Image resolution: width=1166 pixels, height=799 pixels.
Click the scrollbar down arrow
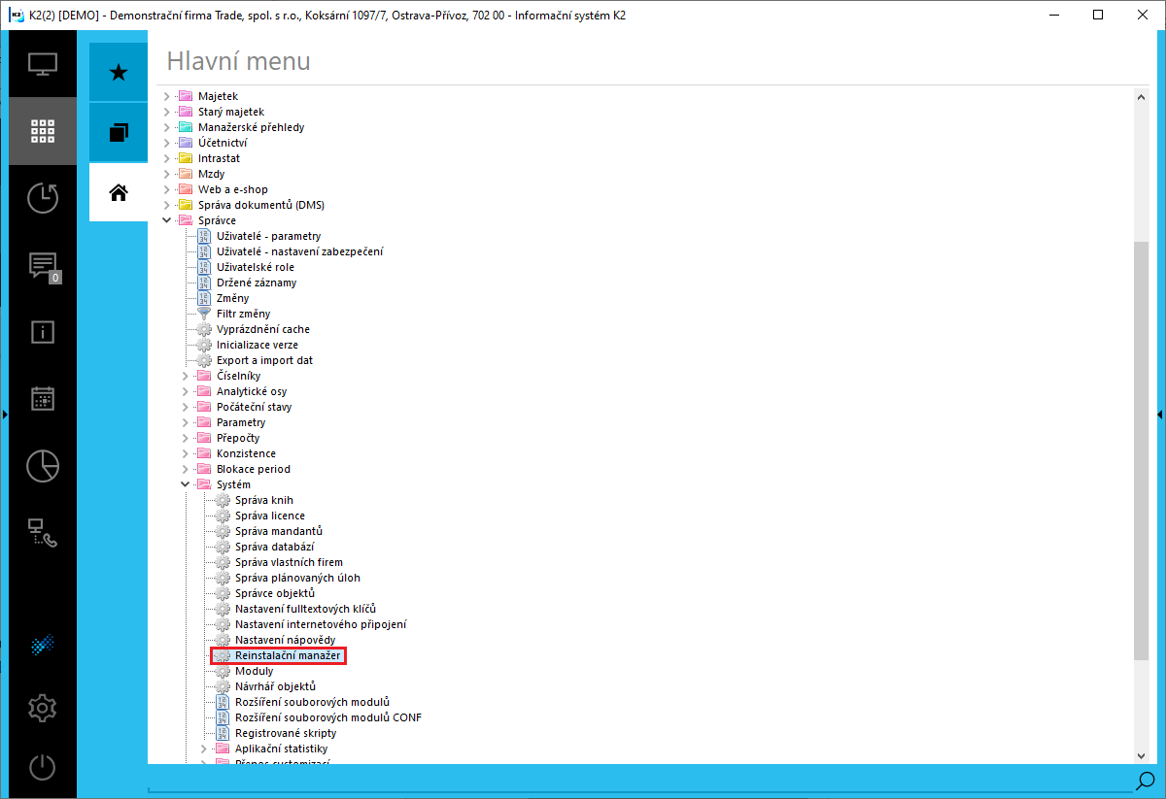coord(1141,755)
